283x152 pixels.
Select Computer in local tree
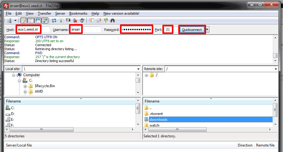[31, 75]
